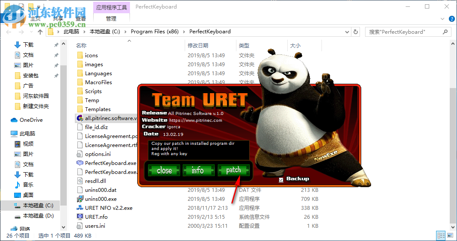Refresh the current folder
Screen dimensions: 457x241
point(356,32)
